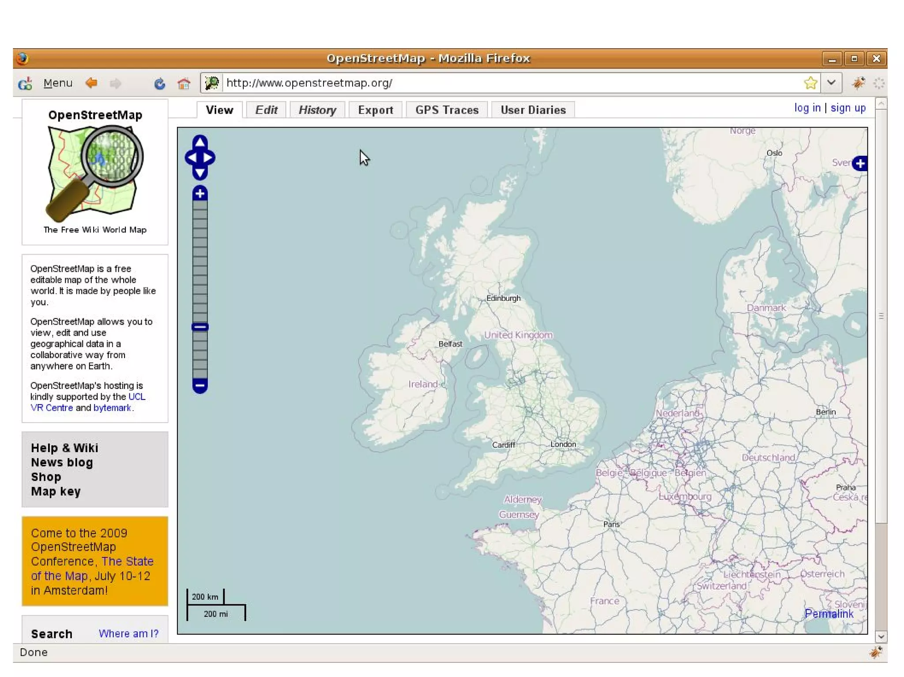
Task: Pan the map west with left arrow
Action: point(192,157)
